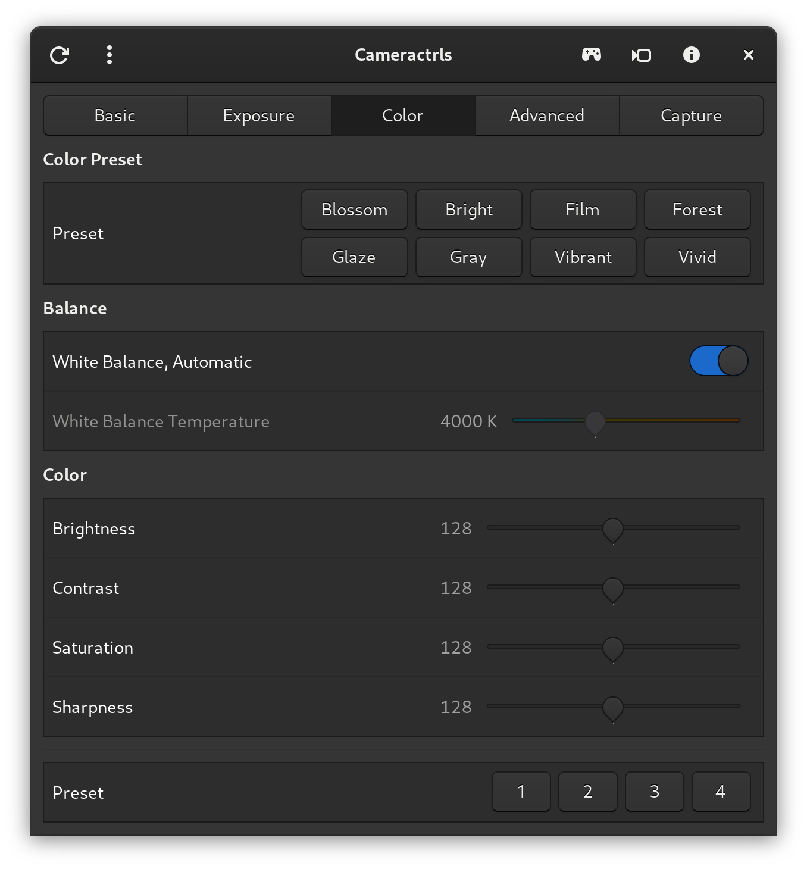This screenshot has width=807, height=869.
Task: Toggle White Balance Automatic switch off
Action: 718,361
